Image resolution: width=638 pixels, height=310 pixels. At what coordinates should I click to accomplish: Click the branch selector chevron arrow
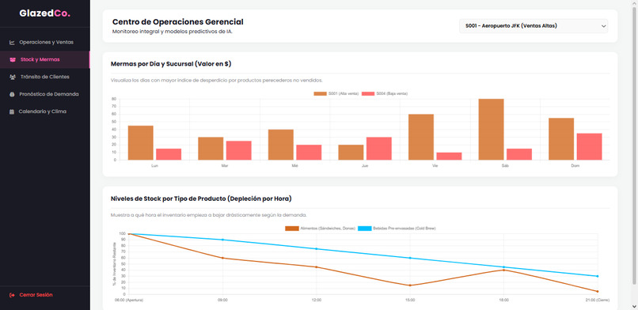point(603,26)
